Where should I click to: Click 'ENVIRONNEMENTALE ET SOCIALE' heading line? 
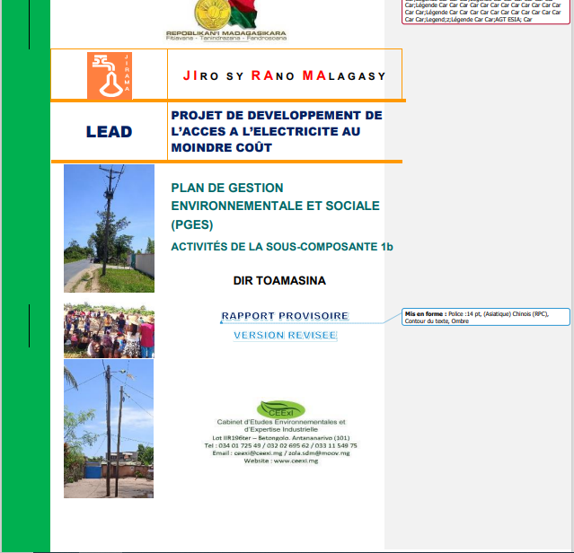[275, 206]
